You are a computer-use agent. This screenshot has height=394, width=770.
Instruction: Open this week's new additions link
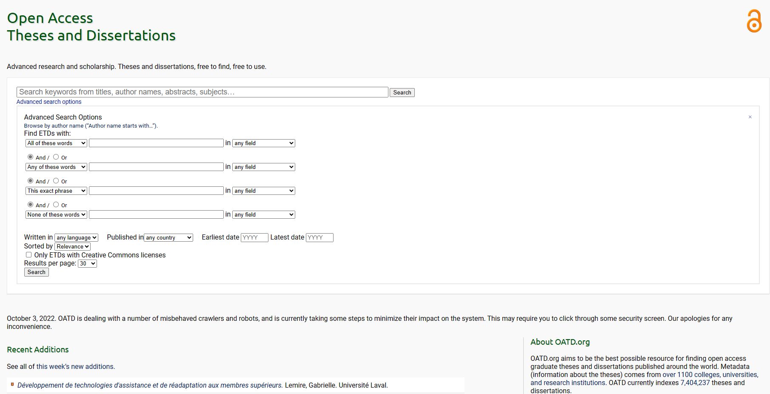coord(75,366)
